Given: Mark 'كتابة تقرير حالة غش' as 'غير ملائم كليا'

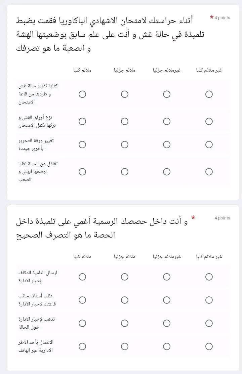Looking at the screenshot, I should point(209,94).
